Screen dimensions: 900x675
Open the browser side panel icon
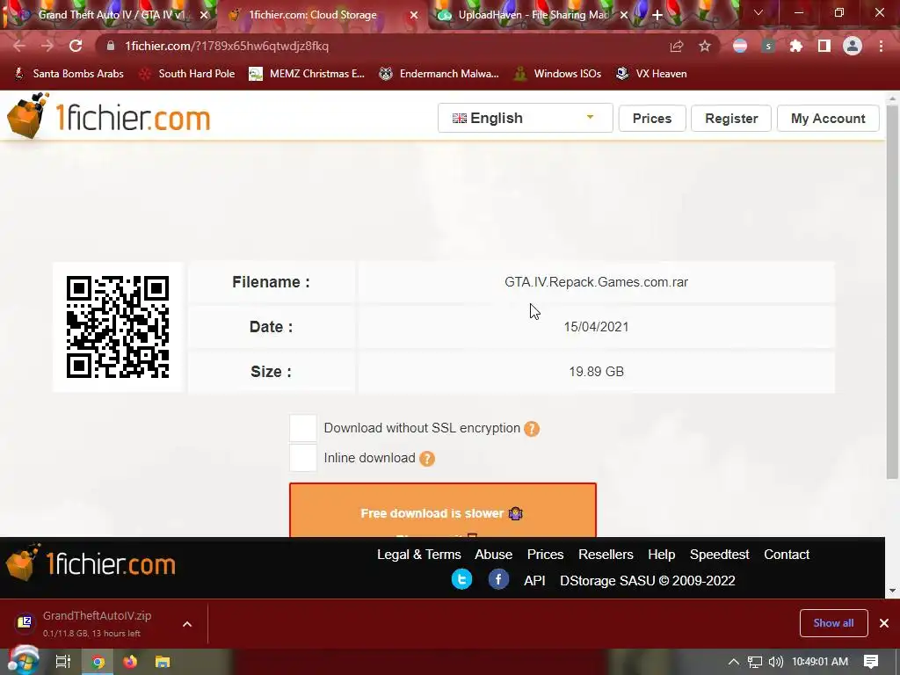click(x=824, y=46)
